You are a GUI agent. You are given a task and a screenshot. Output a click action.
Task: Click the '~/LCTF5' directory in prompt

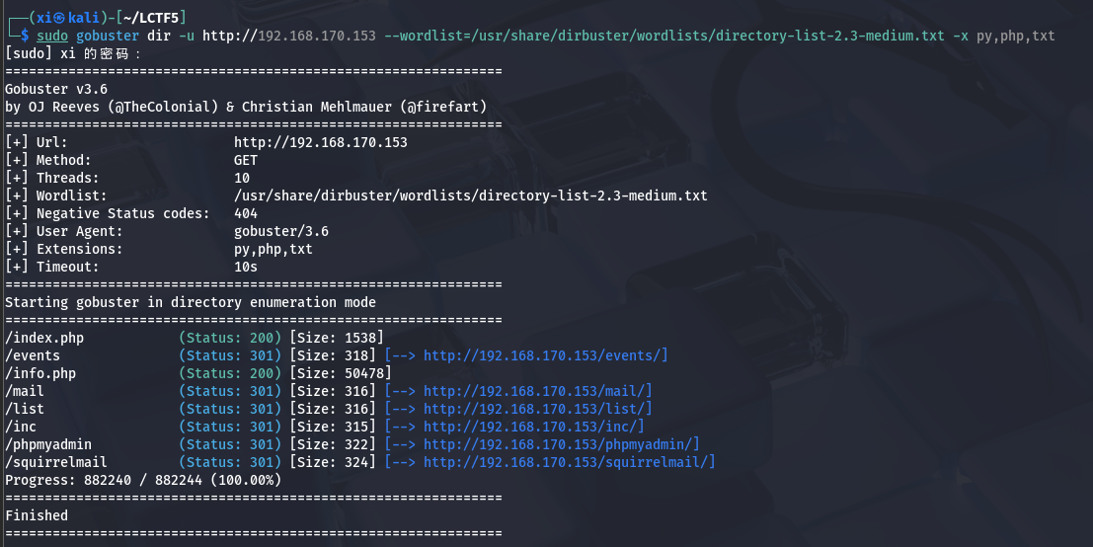pyautogui.click(x=151, y=18)
